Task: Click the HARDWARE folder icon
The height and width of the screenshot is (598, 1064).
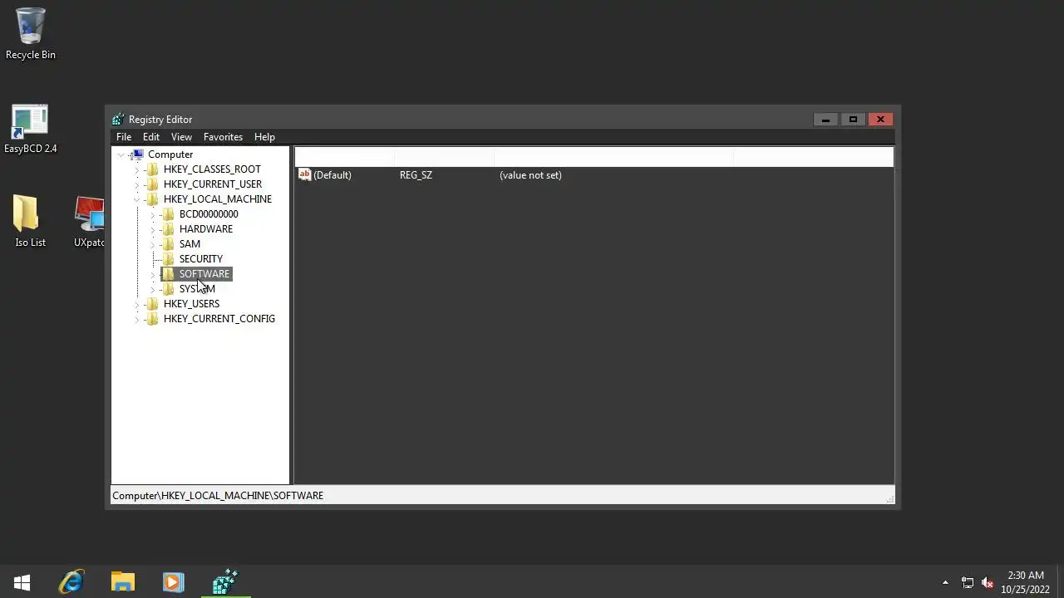Action: (168, 229)
